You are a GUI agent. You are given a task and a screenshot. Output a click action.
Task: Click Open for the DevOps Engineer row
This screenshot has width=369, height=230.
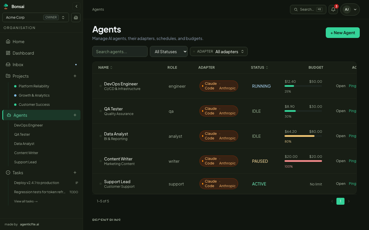pos(341,86)
